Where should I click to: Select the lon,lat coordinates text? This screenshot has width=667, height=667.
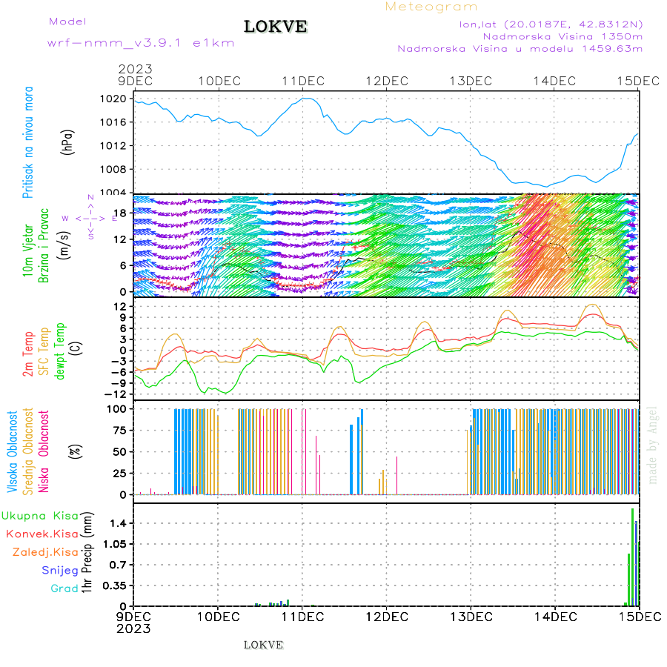551,24
